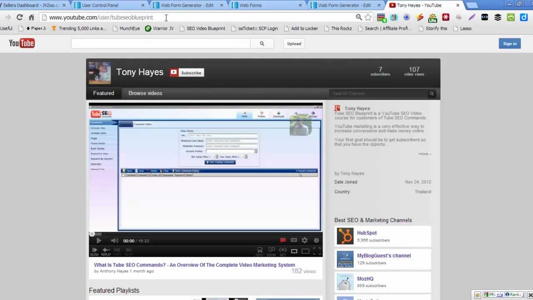Open the Storify this bookmark
533x300 pixels.
tap(433, 28)
